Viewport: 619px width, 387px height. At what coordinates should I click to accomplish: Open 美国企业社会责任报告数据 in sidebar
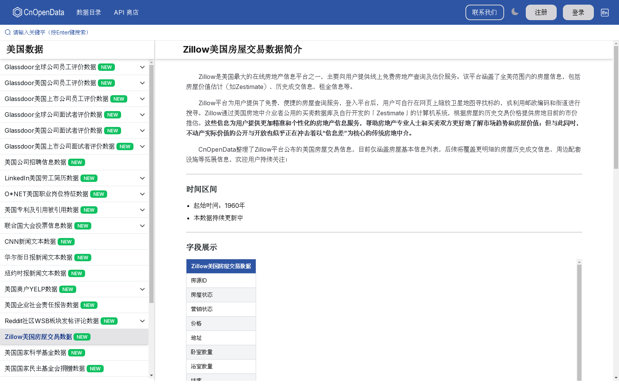click(x=74, y=305)
